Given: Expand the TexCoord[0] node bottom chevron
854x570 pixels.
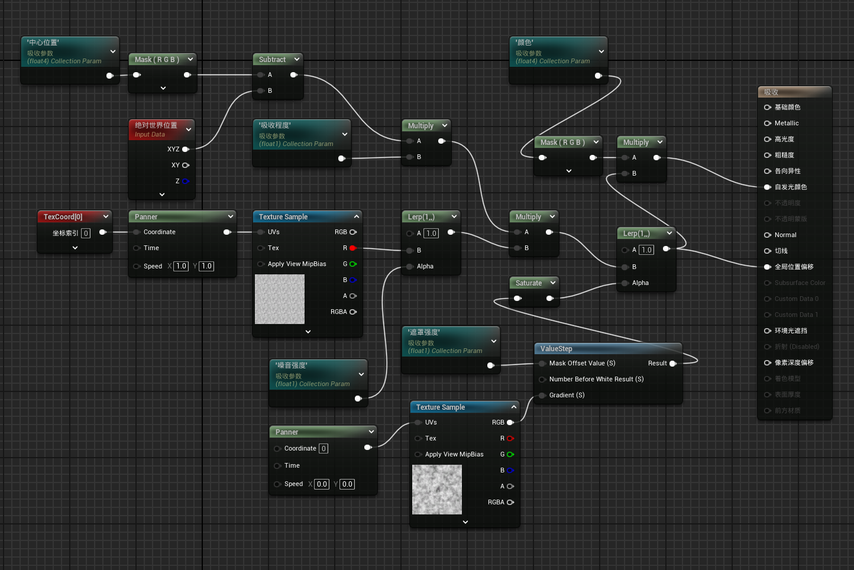Looking at the screenshot, I should [75, 248].
